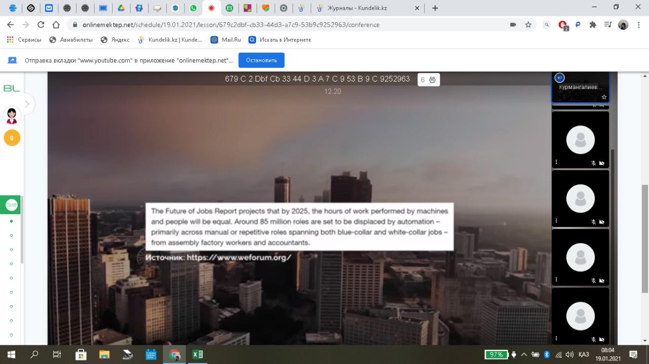Viewport: 649px width, 364px height.
Task: Click the browser page vertical scrollbar thumb
Action: pyautogui.click(x=644, y=238)
